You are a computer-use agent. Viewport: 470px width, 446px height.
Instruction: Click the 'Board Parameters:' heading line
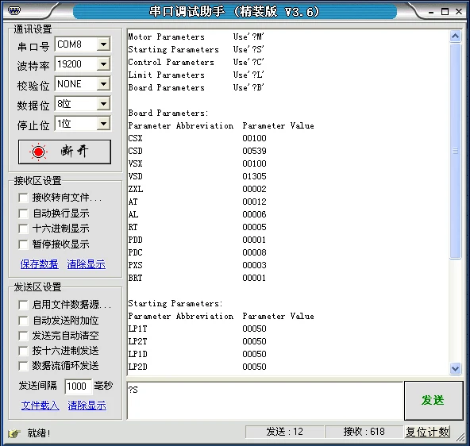168,113
